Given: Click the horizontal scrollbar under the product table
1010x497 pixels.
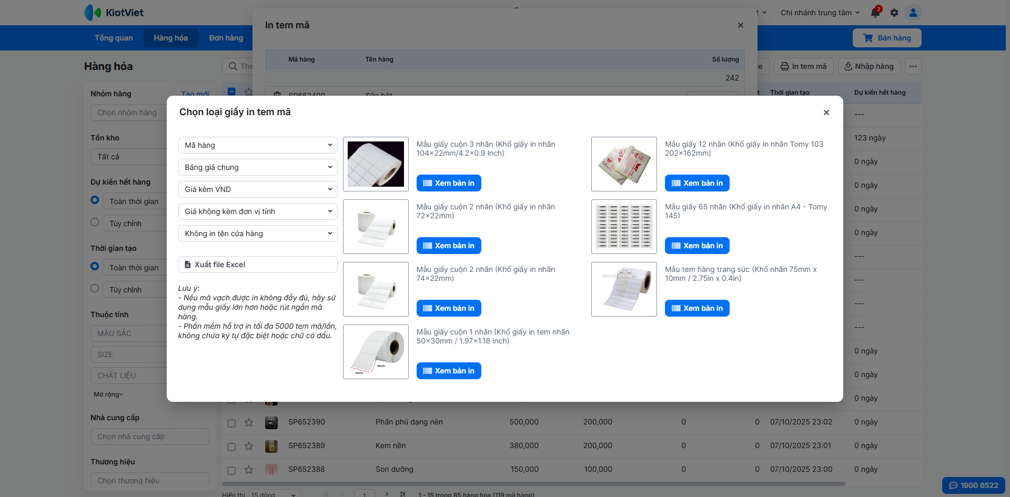Looking at the screenshot, I should coord(533,484).
